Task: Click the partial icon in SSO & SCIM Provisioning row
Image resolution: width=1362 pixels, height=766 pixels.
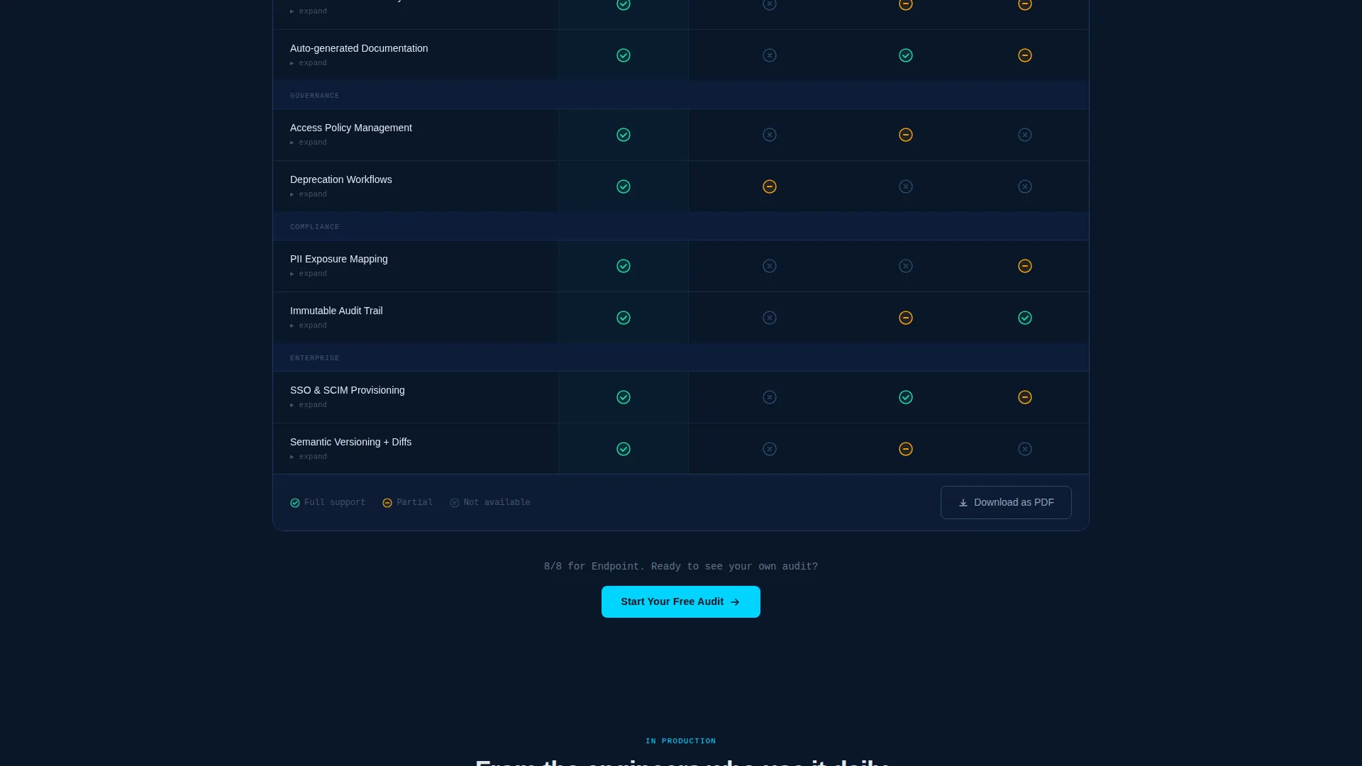Action: (x=1025, y=397)
